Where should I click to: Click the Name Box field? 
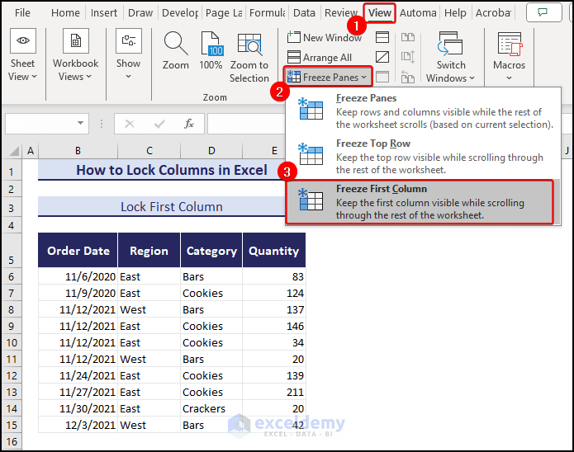[x=47, y=124]
